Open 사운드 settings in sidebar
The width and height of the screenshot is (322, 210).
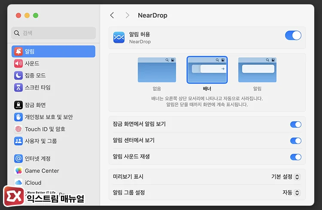(x=53, y=63)
